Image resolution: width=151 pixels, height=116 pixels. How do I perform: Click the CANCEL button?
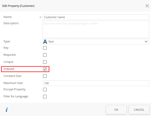[x=139, y=110]
